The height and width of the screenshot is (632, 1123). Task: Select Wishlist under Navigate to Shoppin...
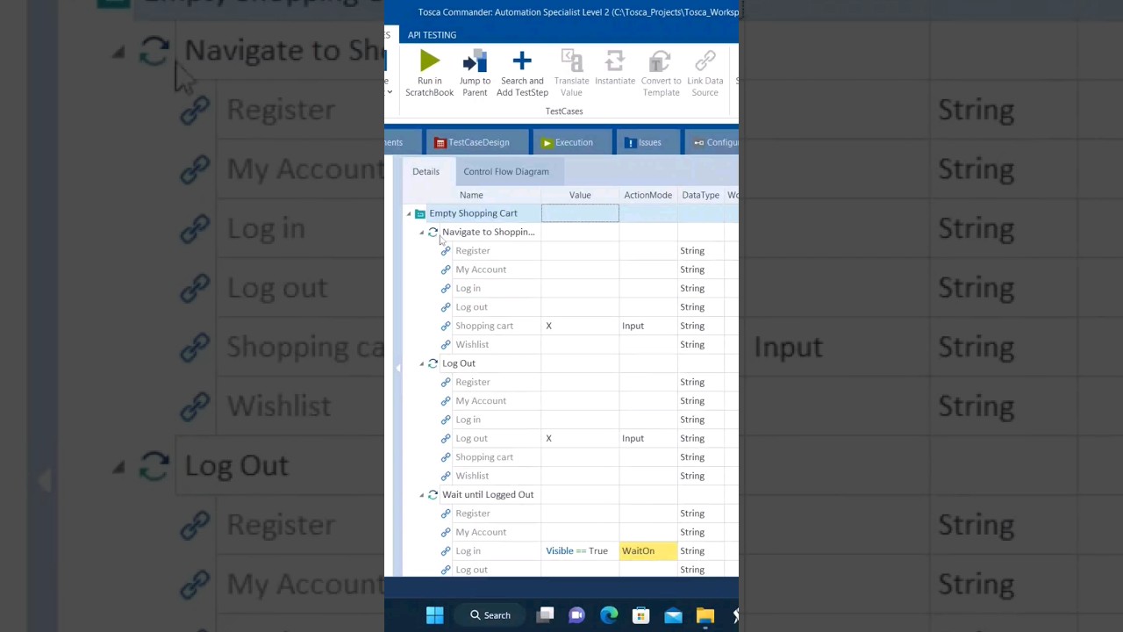pyautogui.click(x=472, y=344)
